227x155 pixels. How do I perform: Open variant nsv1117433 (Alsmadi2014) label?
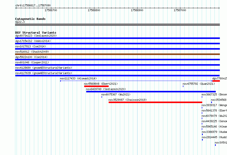78,78
